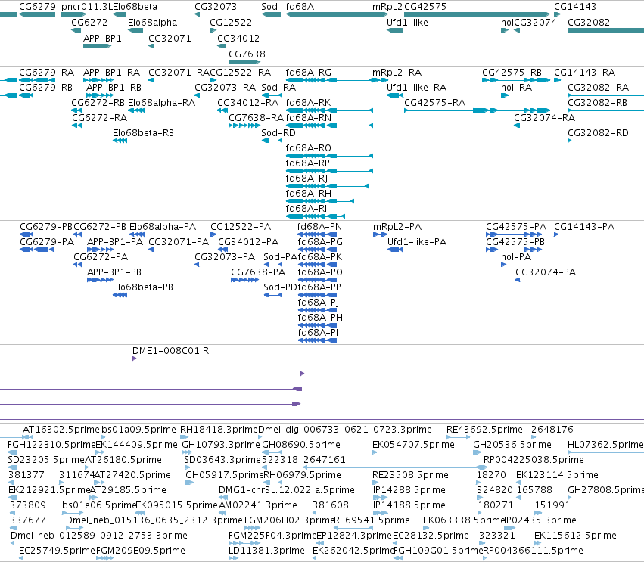This screenshot has height=562, width=644.
Task: Click the mRpL2-PA protein label
Action: click(397, 227)
